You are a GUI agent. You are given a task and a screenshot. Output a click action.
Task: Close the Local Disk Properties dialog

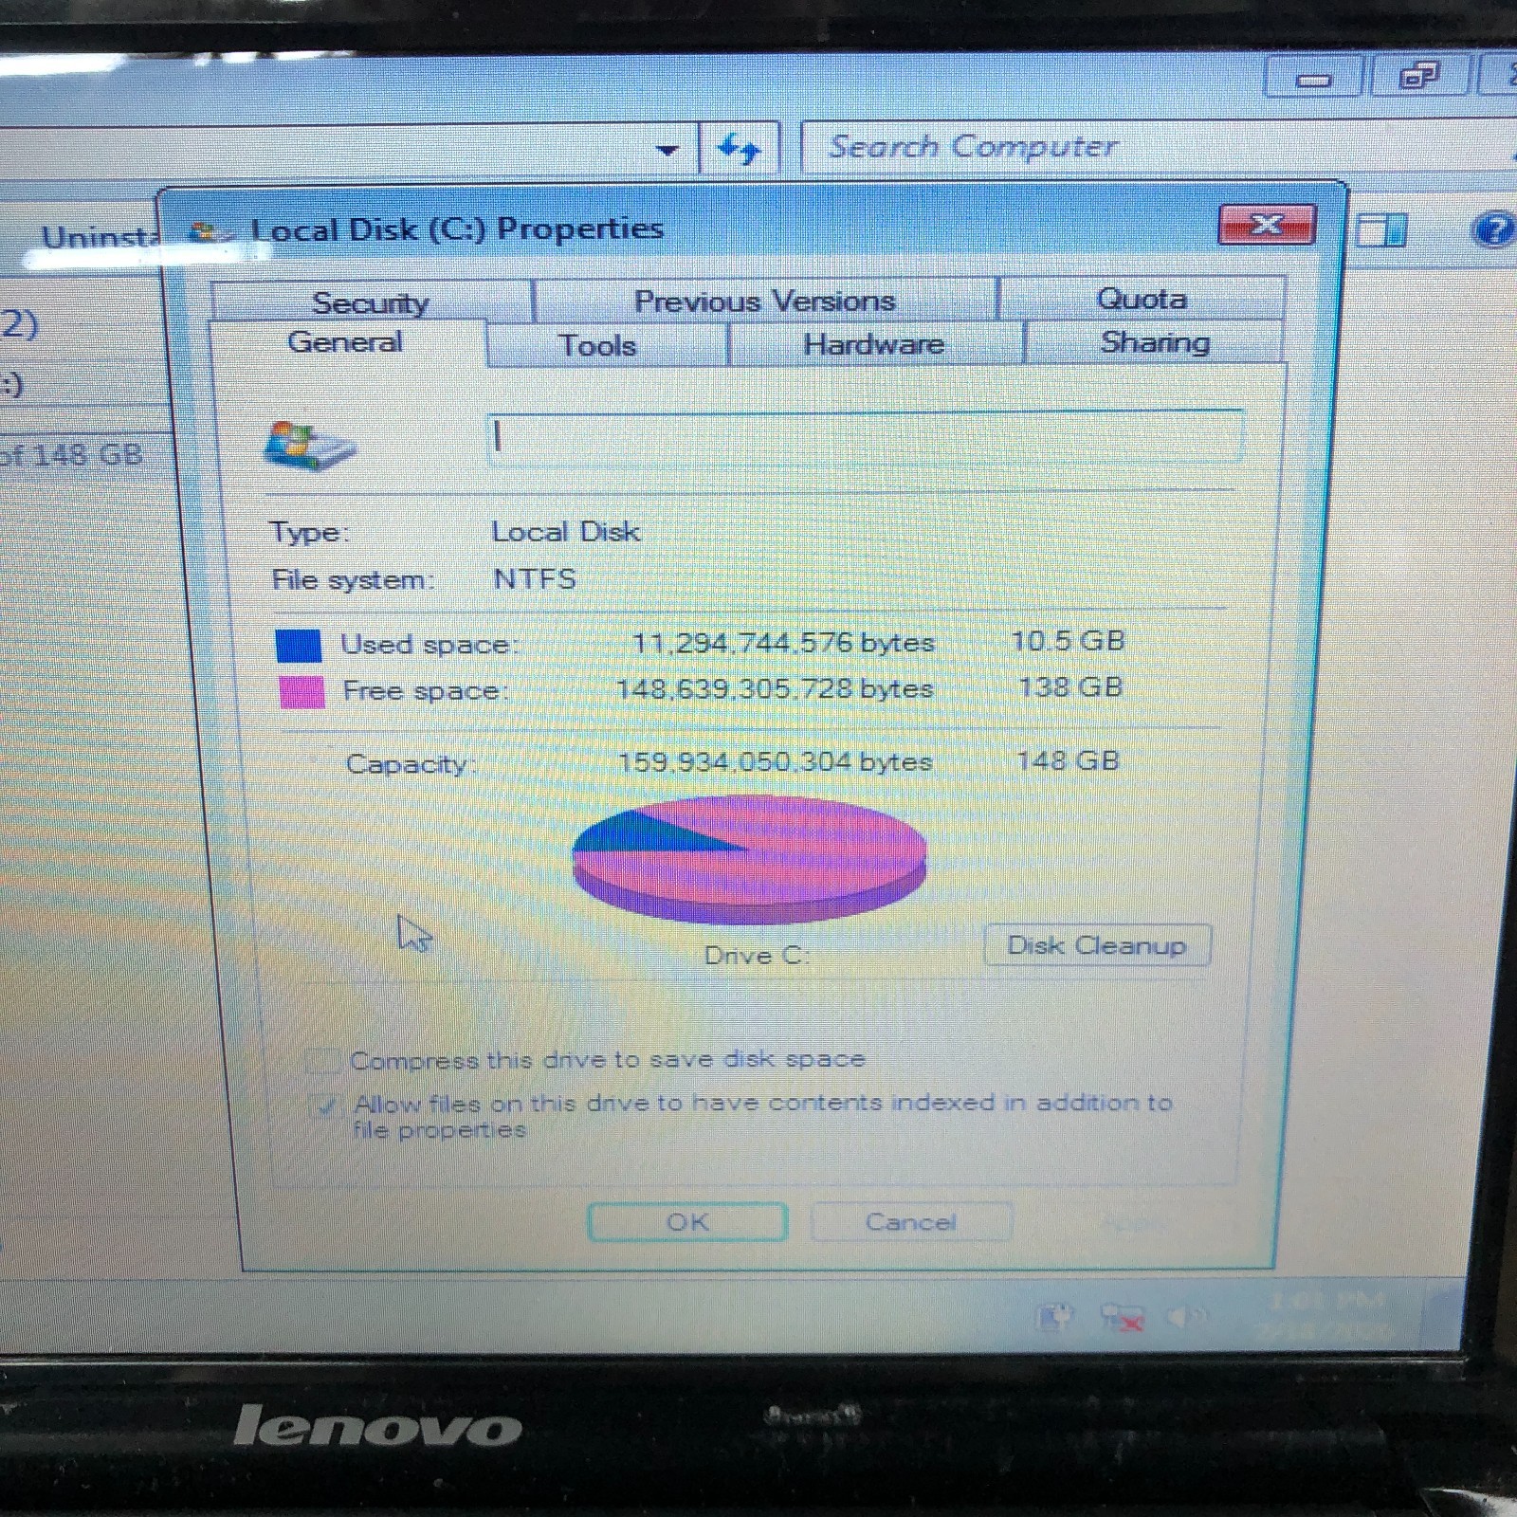(x=1267, y=225)
